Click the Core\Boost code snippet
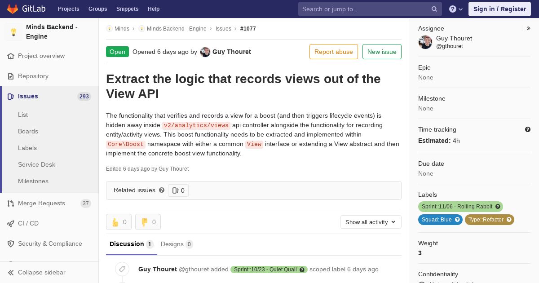This screenshot has width=539, height=283. (126, 144)
